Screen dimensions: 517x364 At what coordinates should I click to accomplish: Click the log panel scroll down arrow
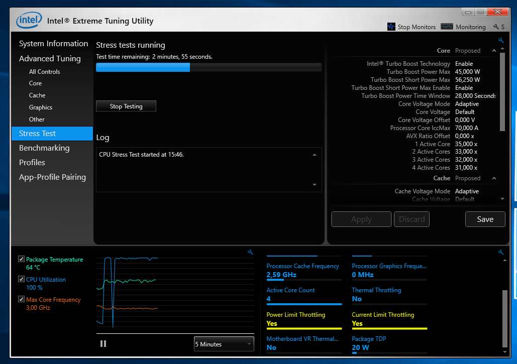[x=315, y=185]
